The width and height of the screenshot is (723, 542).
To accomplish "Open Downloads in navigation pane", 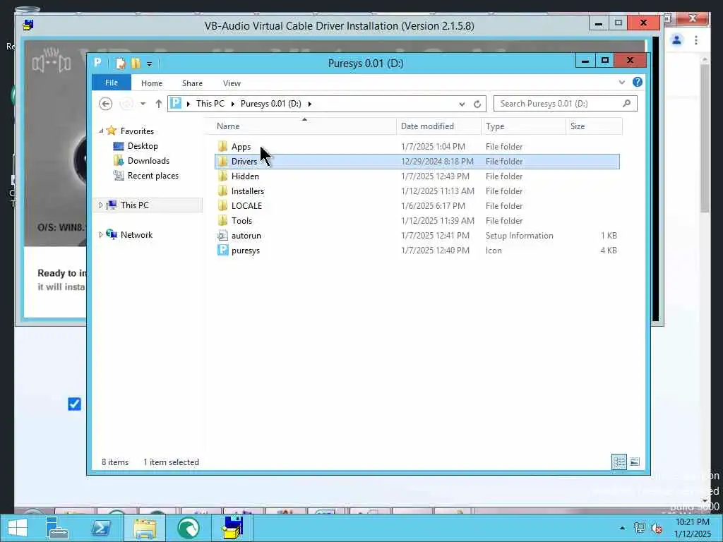I will coord(148,160).
